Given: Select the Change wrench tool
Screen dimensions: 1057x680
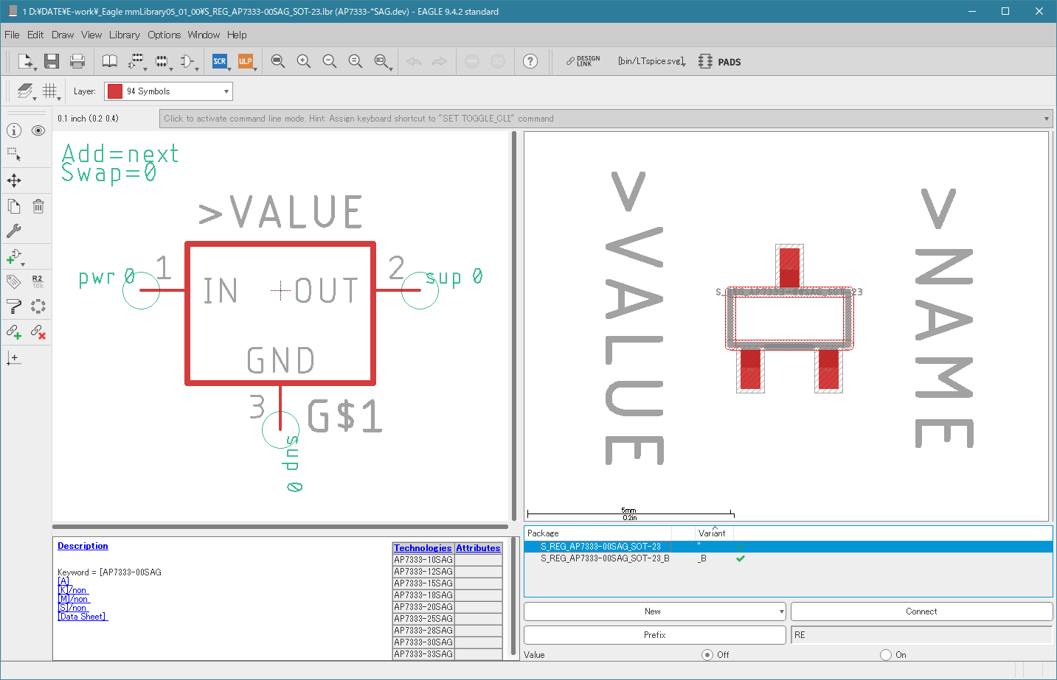Looking at the screenshot, I should click(x=14, y=231).
